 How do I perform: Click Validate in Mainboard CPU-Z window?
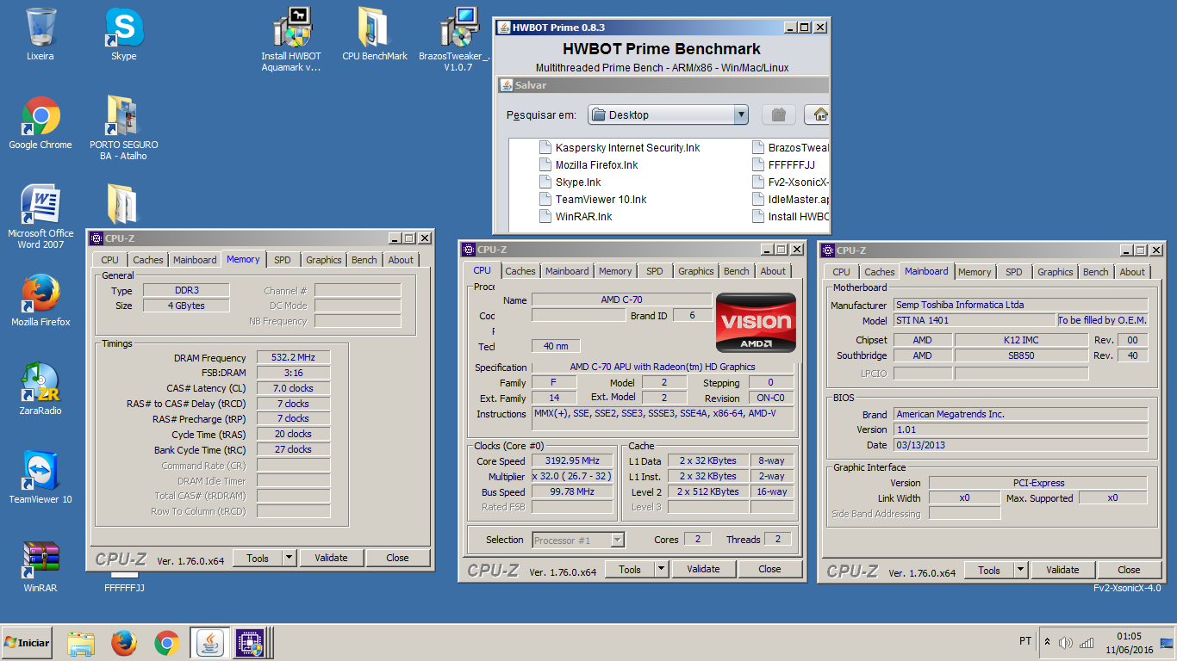(x=1062, y=570)
